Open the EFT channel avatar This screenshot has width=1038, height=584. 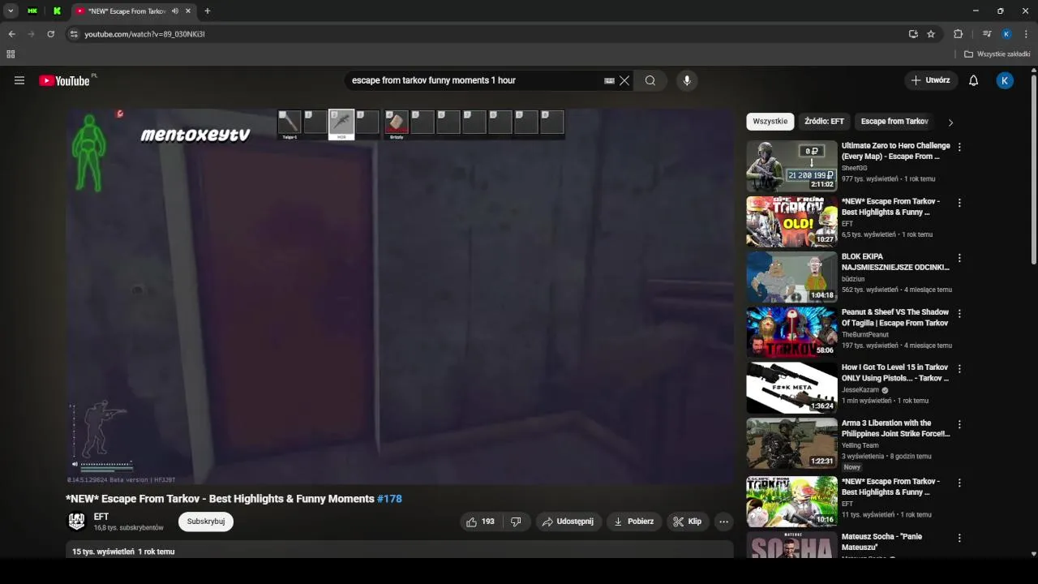(77, 522)
